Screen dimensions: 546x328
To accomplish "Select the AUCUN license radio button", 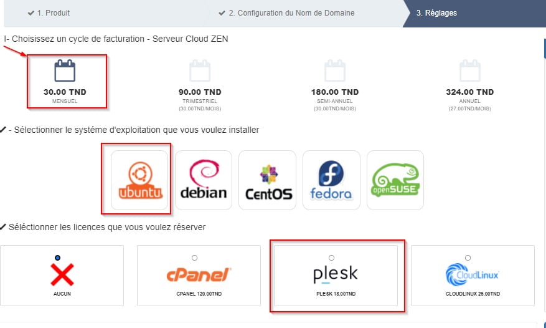I will (58, 258).
